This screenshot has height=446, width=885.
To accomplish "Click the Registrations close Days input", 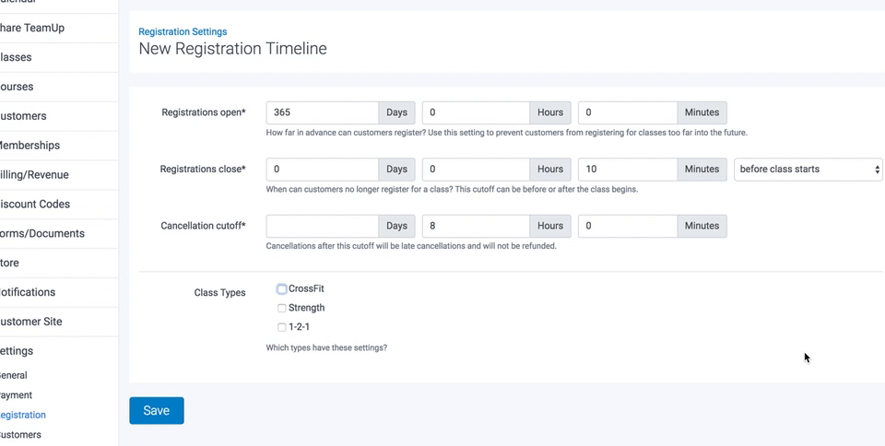I will (323, 170).
